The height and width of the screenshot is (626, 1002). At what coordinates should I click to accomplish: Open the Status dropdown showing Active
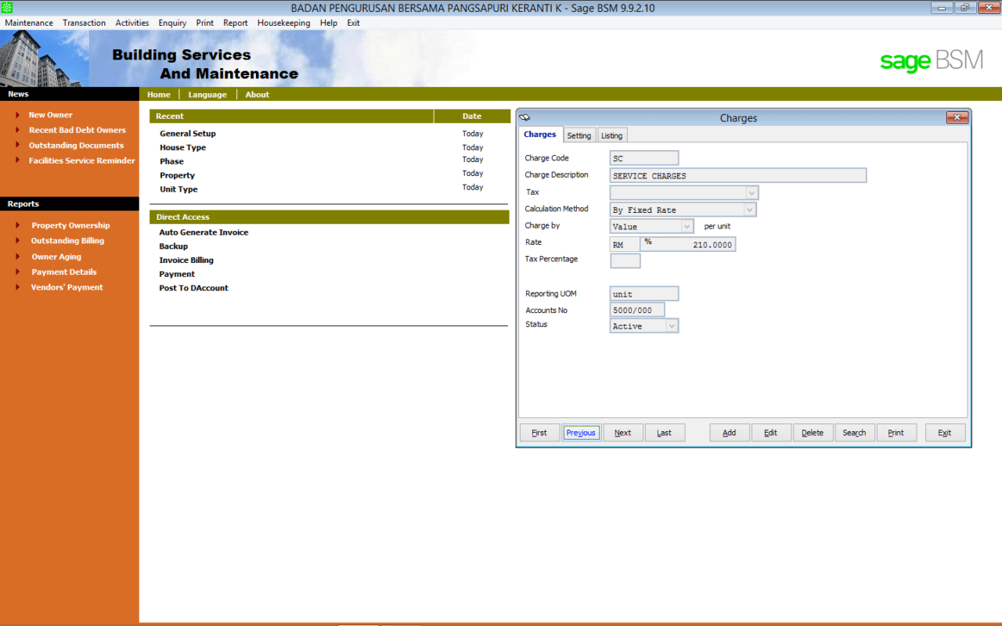[672, 325]
